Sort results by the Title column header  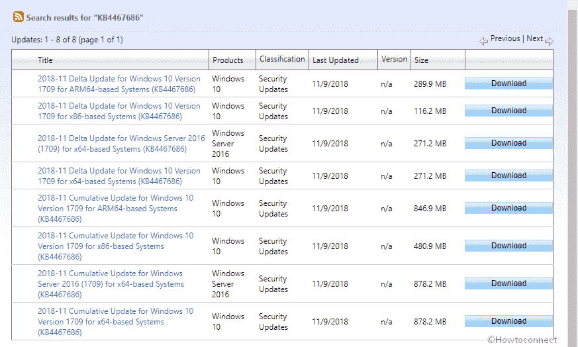point(45,60)
